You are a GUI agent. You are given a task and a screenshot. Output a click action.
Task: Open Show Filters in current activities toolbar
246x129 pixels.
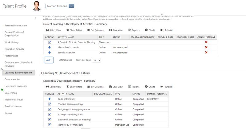pyautogui.click(x=74, y=30)
